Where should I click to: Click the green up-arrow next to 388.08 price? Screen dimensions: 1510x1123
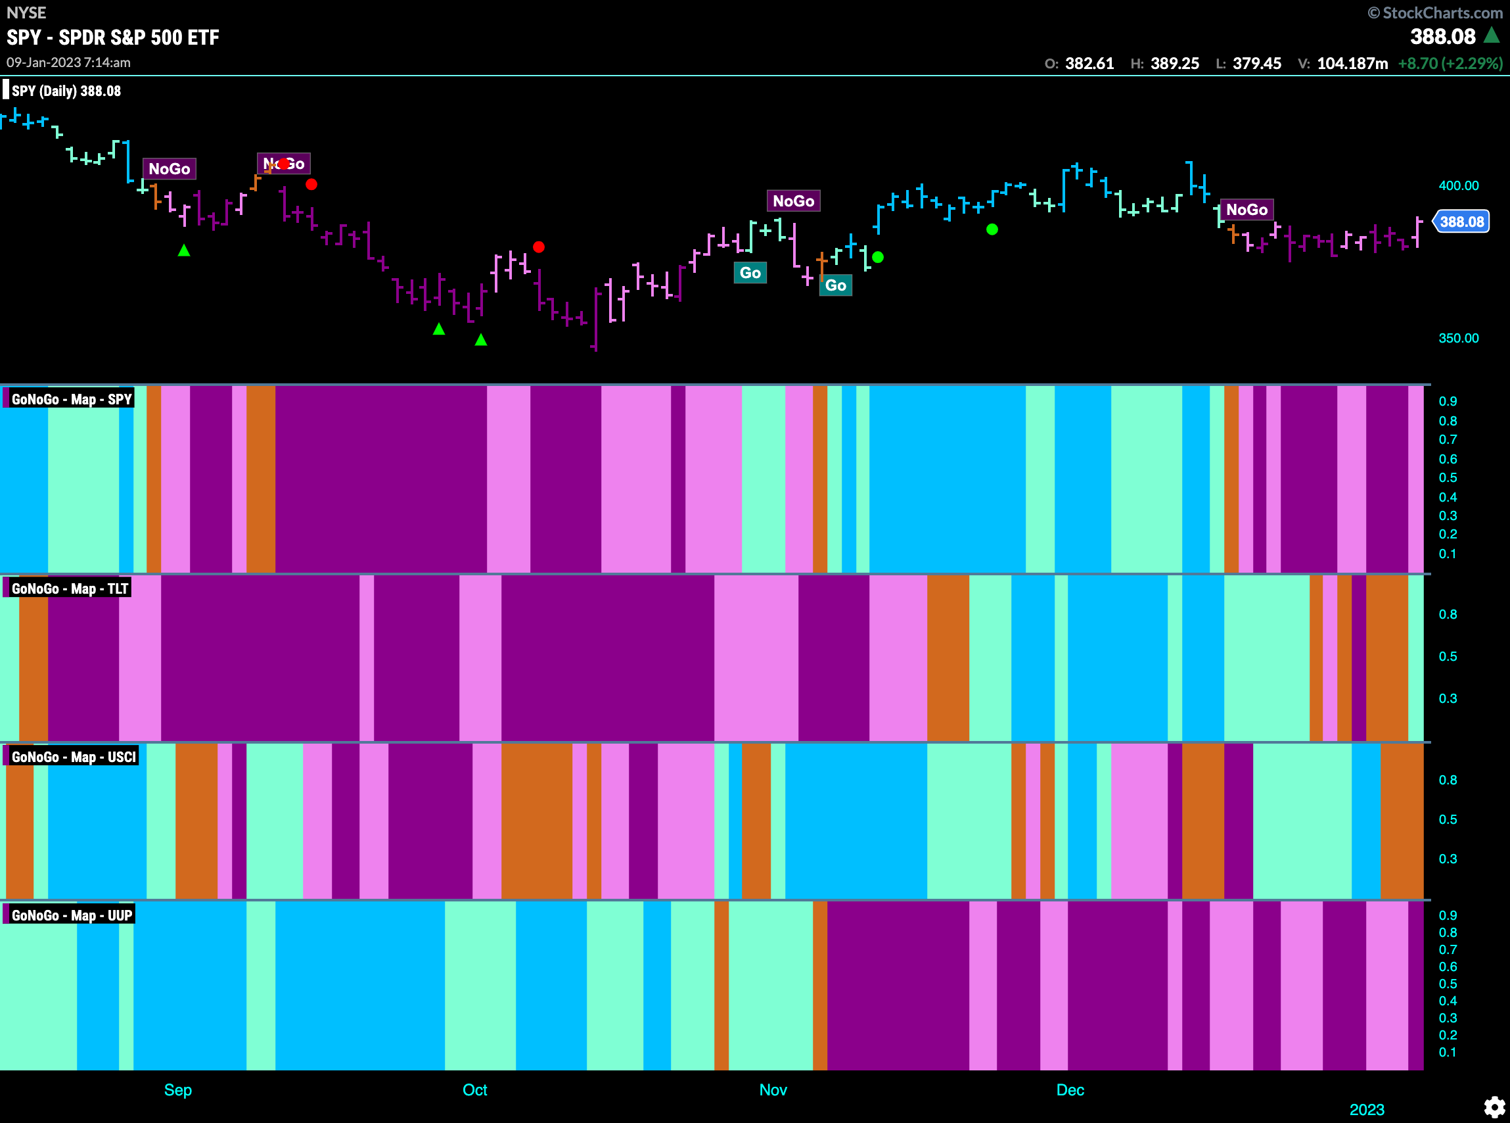(1492, 36)
